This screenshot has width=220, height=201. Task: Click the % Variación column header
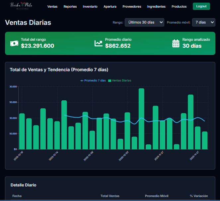click(199, 196)
